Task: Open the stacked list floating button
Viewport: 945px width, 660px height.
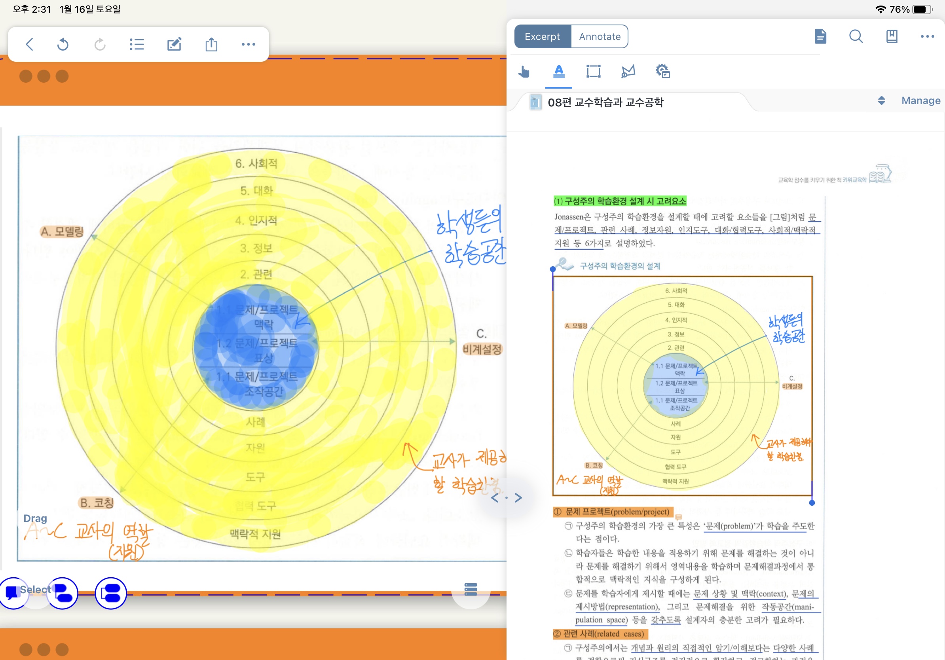Action: coord(471,589)
